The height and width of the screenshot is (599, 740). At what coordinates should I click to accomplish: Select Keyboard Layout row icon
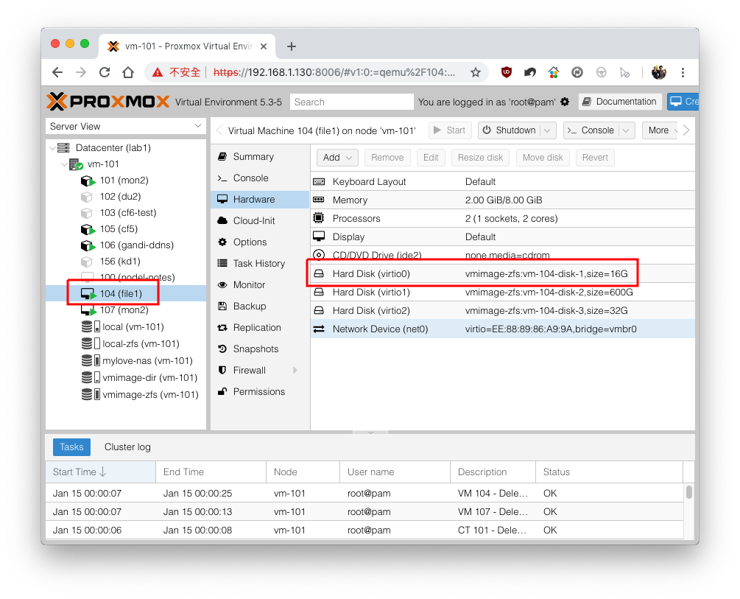click(319, 182)
